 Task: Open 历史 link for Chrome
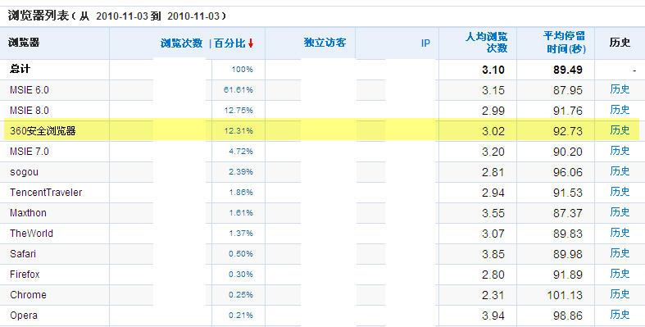[620, 294]
